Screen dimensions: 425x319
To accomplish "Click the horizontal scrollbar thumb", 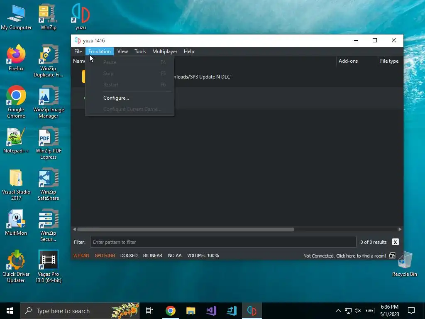I will click(x=186, y=229).
